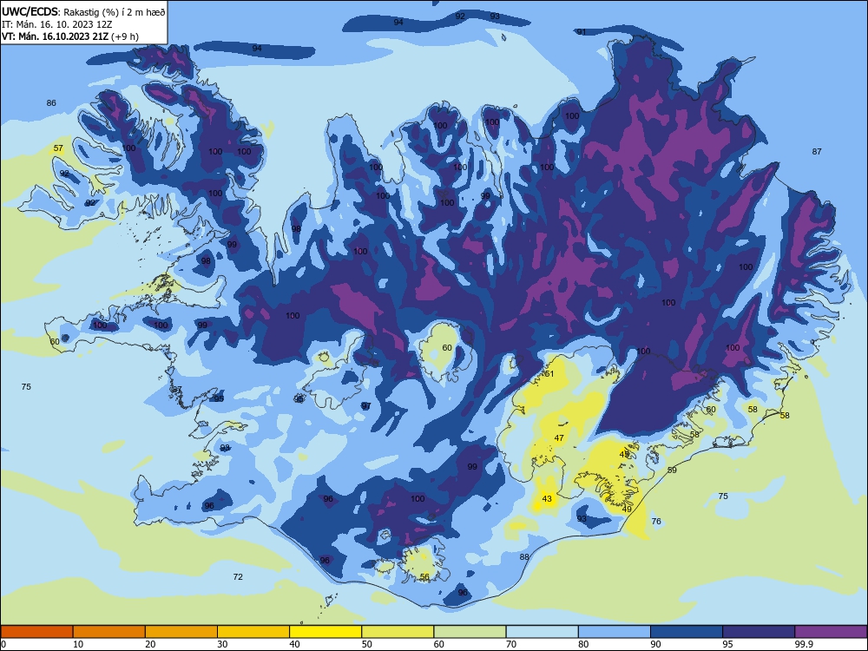Select the '91' humidity value at the top
The image size is (868, 651).
click(x=582, y=32)
